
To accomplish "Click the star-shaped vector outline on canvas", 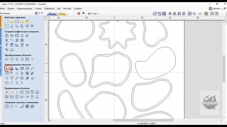I will [x=117, y=35].
